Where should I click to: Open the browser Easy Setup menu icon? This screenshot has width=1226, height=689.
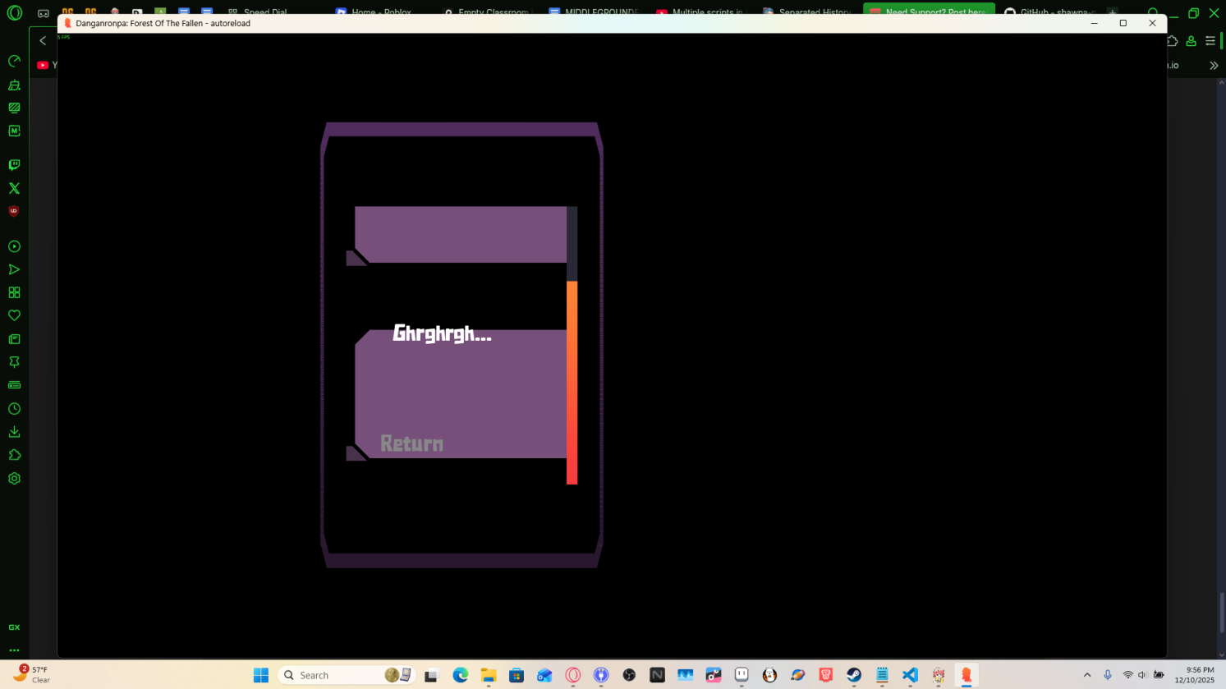pyautogui.click(x=1210, y=41)
